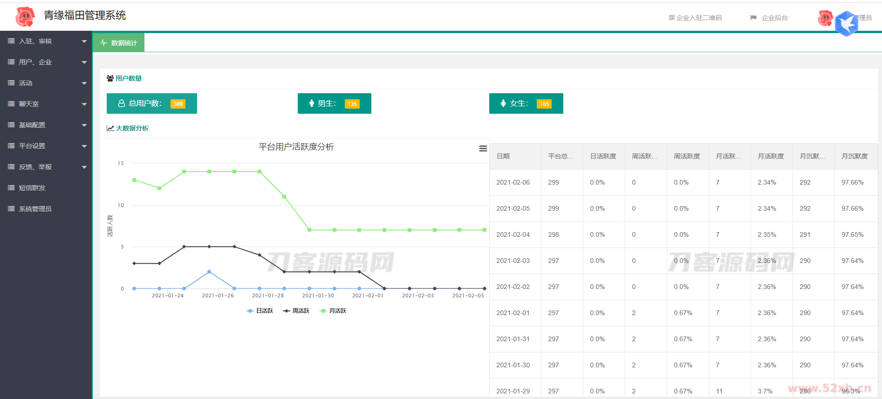This screenshot has width=882, height=399.
Task: Click the admin avatar in header
Action: point(825,18)
